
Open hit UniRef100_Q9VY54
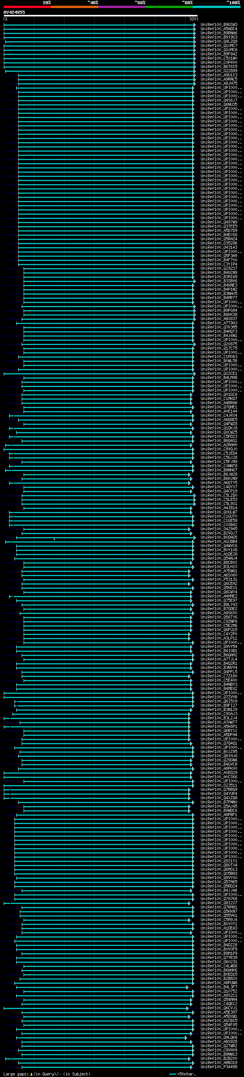[219, 646]
